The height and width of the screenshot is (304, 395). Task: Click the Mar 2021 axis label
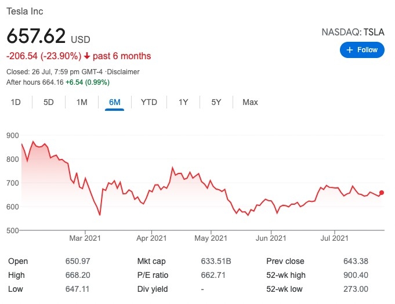[x=85, y=238]
